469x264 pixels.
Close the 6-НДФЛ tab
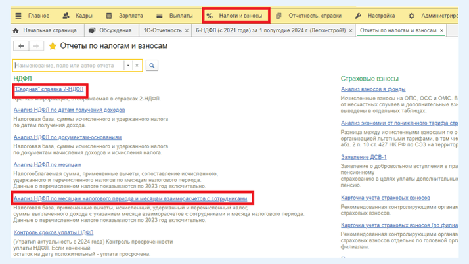(x=351, y=30)
